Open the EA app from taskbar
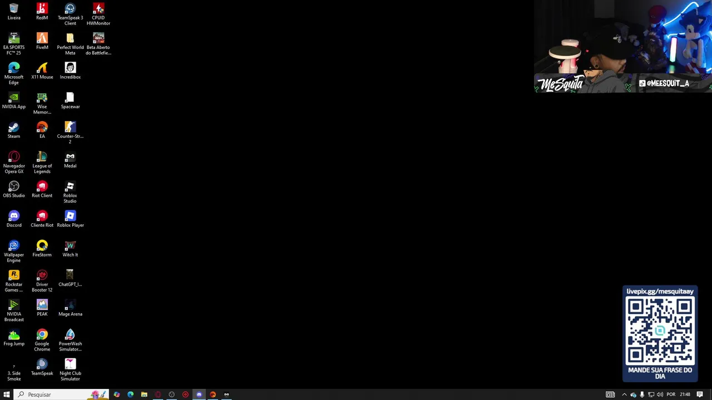The height and width of the screenshot is (400, 712). 212,394
